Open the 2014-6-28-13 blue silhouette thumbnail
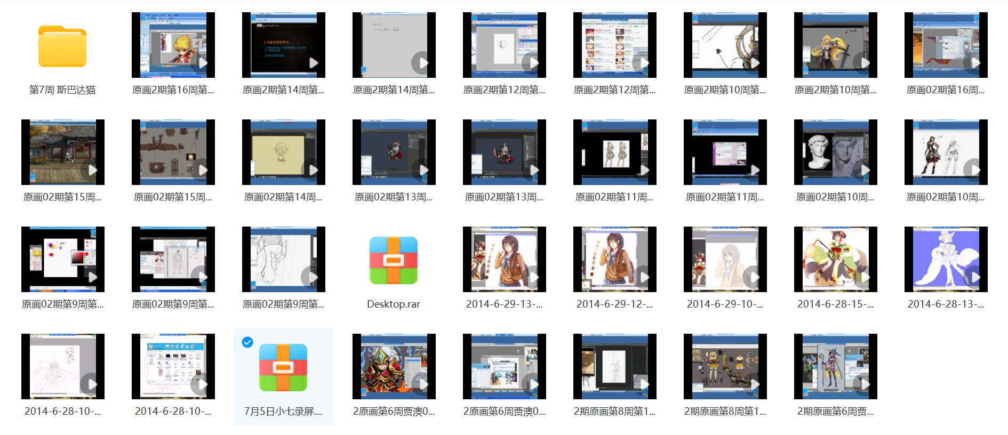 click(x=946, y=259)
